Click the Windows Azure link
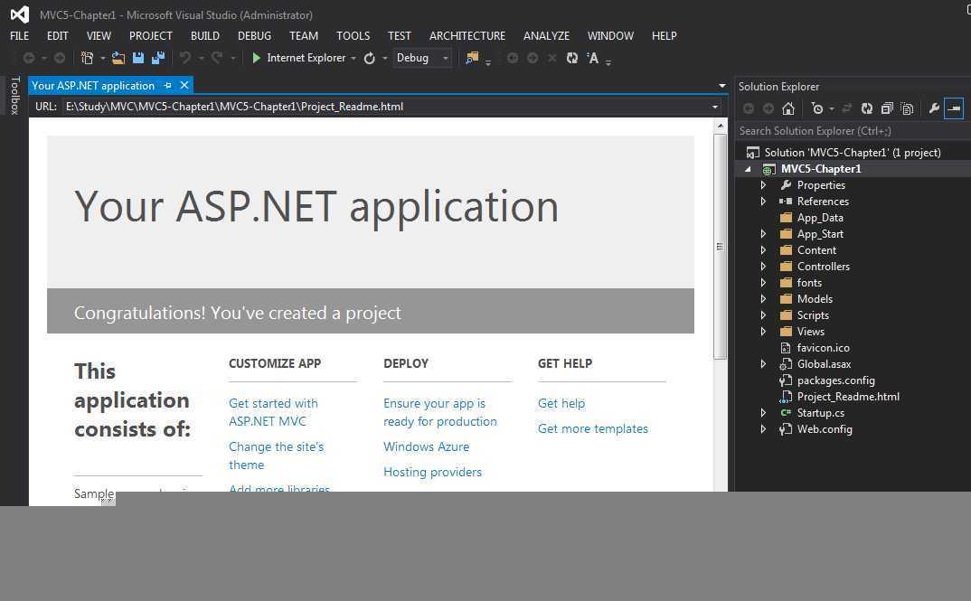 pyautogui.click(x=426, y=446)
